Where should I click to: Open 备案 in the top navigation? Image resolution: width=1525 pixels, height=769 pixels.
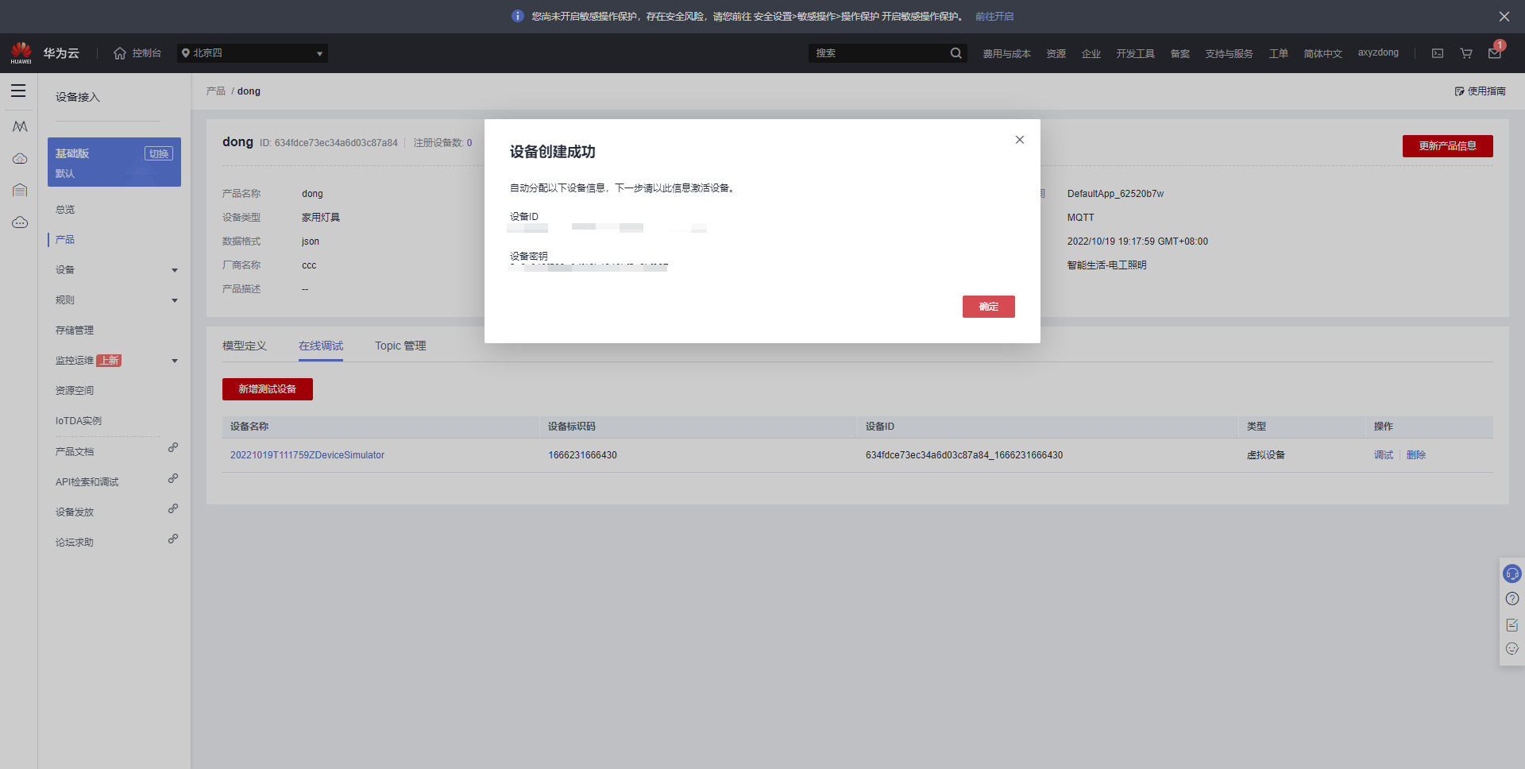(x=1180, y=54)
